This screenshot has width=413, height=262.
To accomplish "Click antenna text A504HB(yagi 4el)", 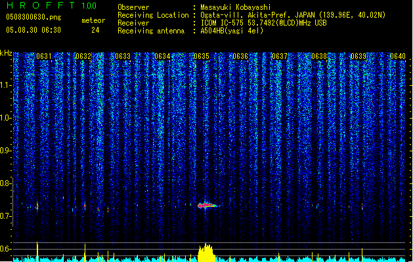I will (x=232, y=31).
